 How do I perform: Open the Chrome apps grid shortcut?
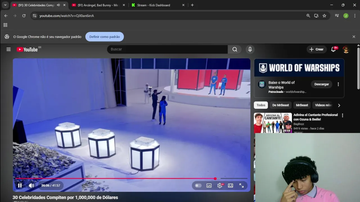point(5,25)
